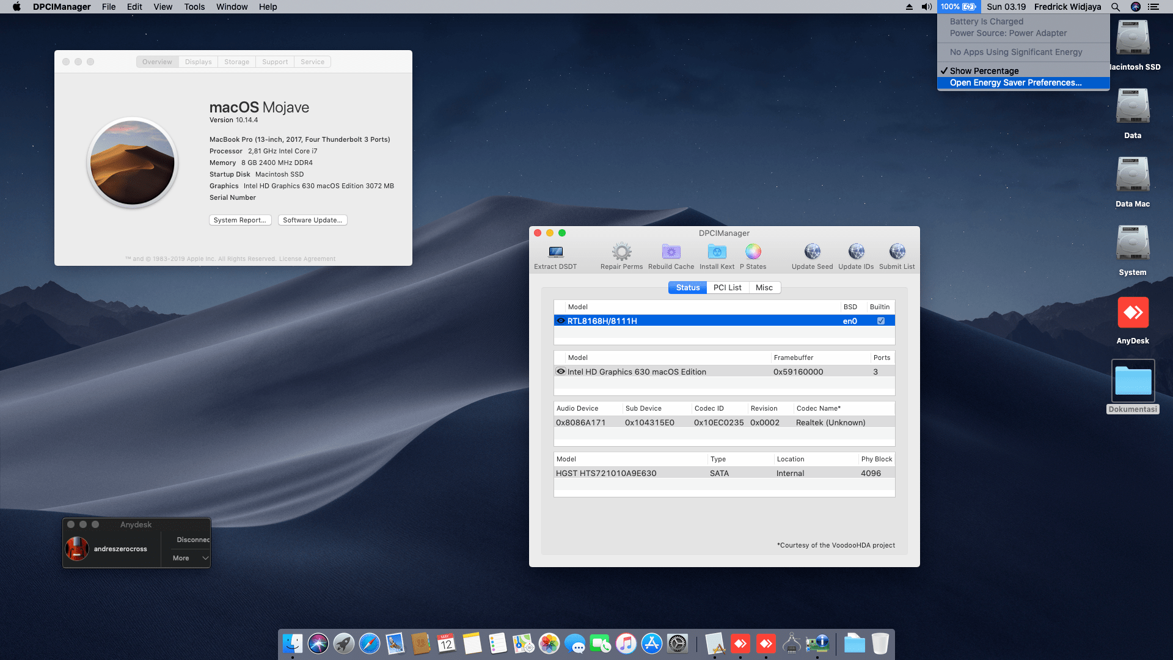Open the battery percentage status menu
Viewport: 1173px width, 660px height.
click(x=958, y=7)
